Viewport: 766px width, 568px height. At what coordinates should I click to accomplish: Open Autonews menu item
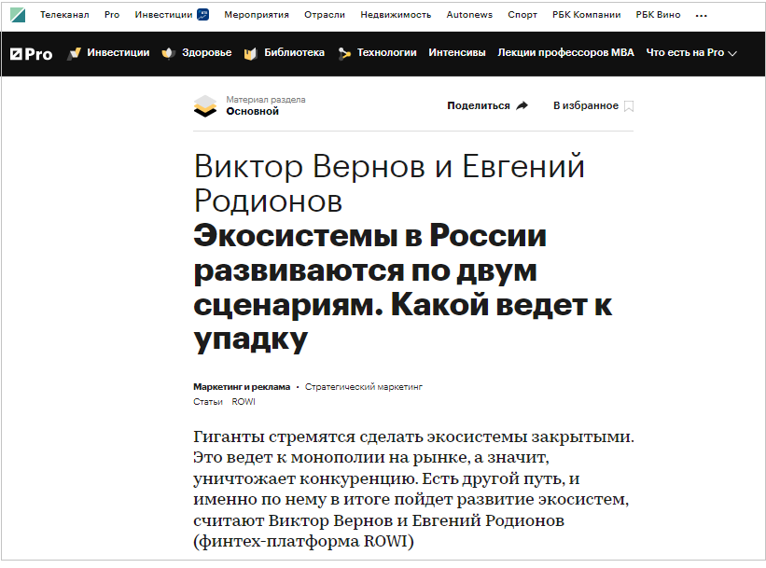point(469,15)
